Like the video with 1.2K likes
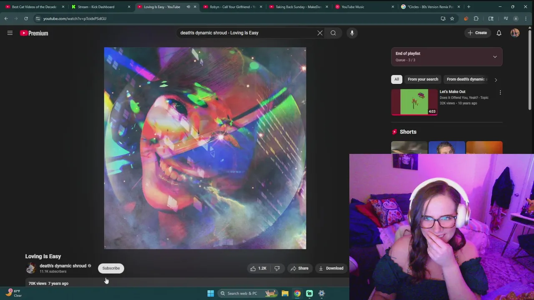Viewport: 534px width, 300px height. pos(258,268)
